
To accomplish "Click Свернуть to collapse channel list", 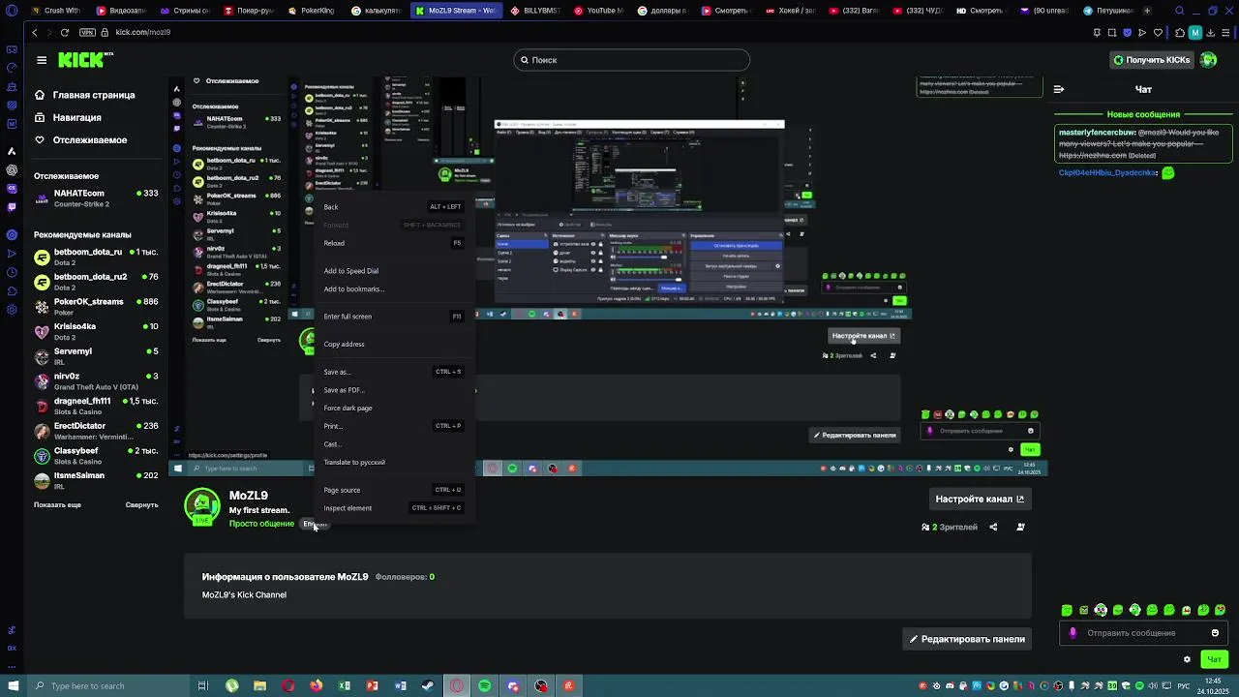I will click(141, 504).
